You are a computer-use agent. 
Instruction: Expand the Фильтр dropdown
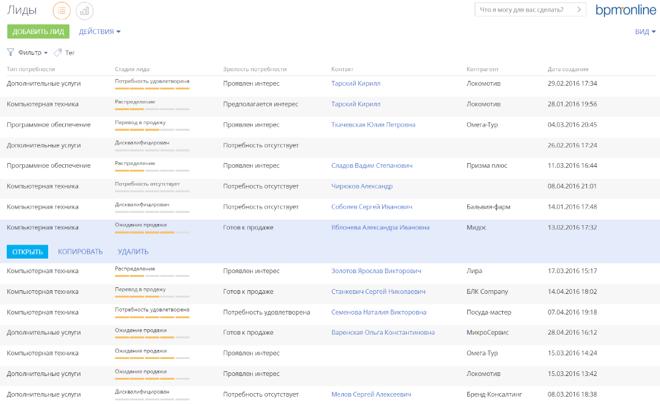tap(33, 53)
